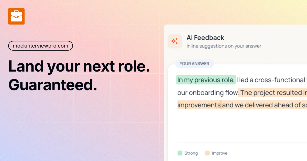Select the "AI Feedback" panel title

(205, 38)
